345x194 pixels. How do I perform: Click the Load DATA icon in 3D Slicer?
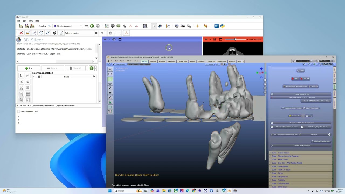[x=20, y=26]
